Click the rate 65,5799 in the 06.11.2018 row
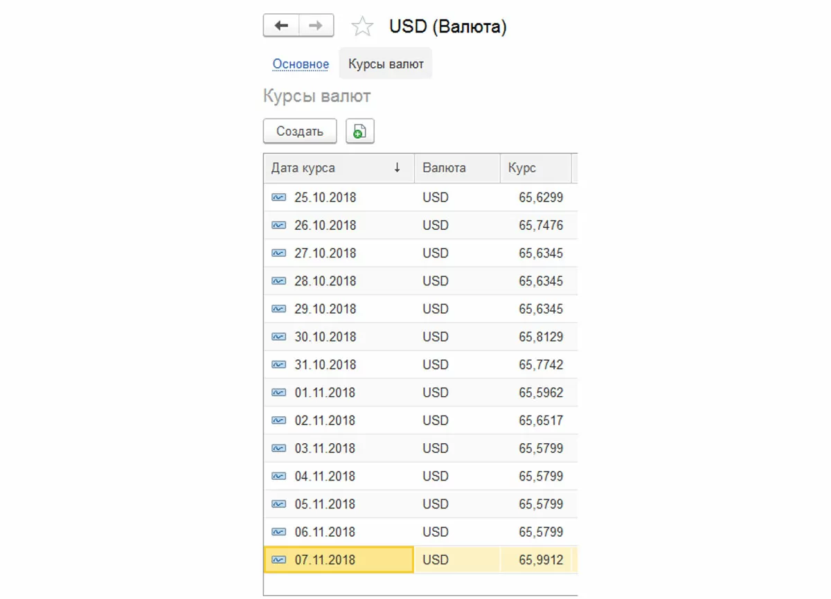The height and width of the screenshot is (599, 831). pyautogui.click(x=541, y=532)
